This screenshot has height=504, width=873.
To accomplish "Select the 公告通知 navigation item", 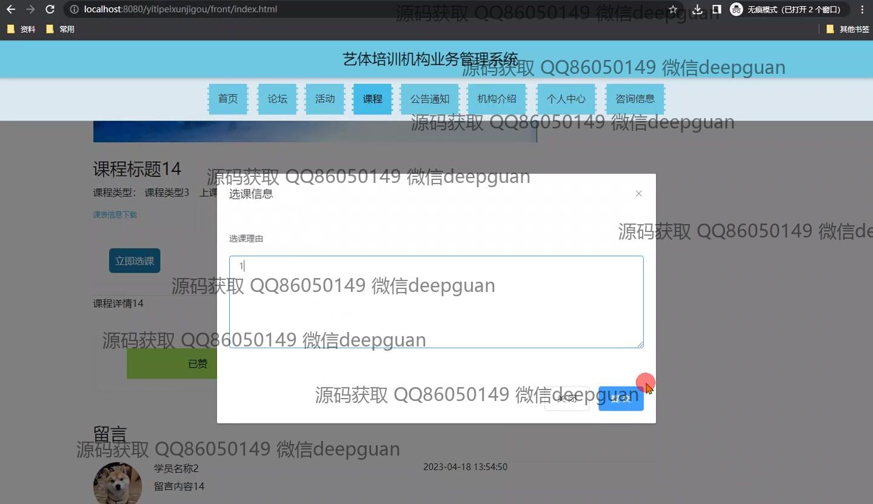I will 430,99.
